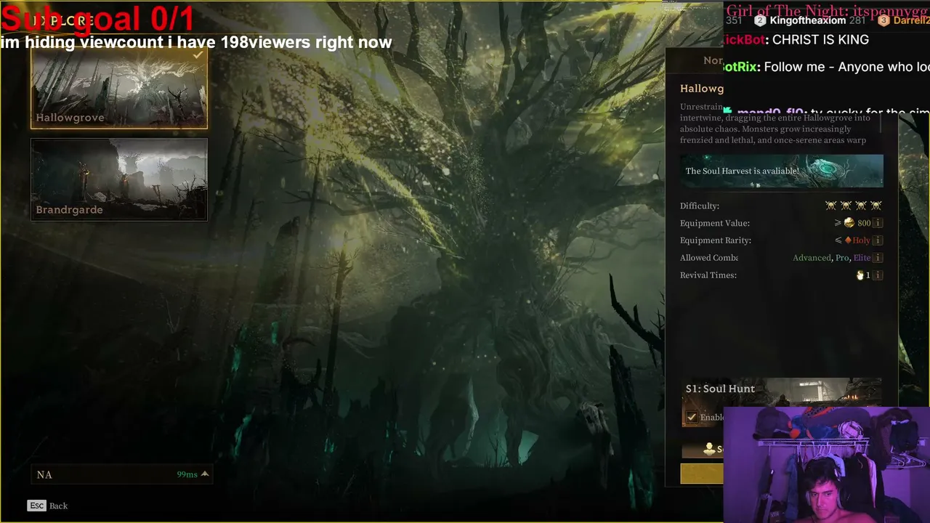Image resolution: width=930 pixels, height=523 pixels.
Task: Click the Hallowgrove heading in details panel
Action: 702,89
